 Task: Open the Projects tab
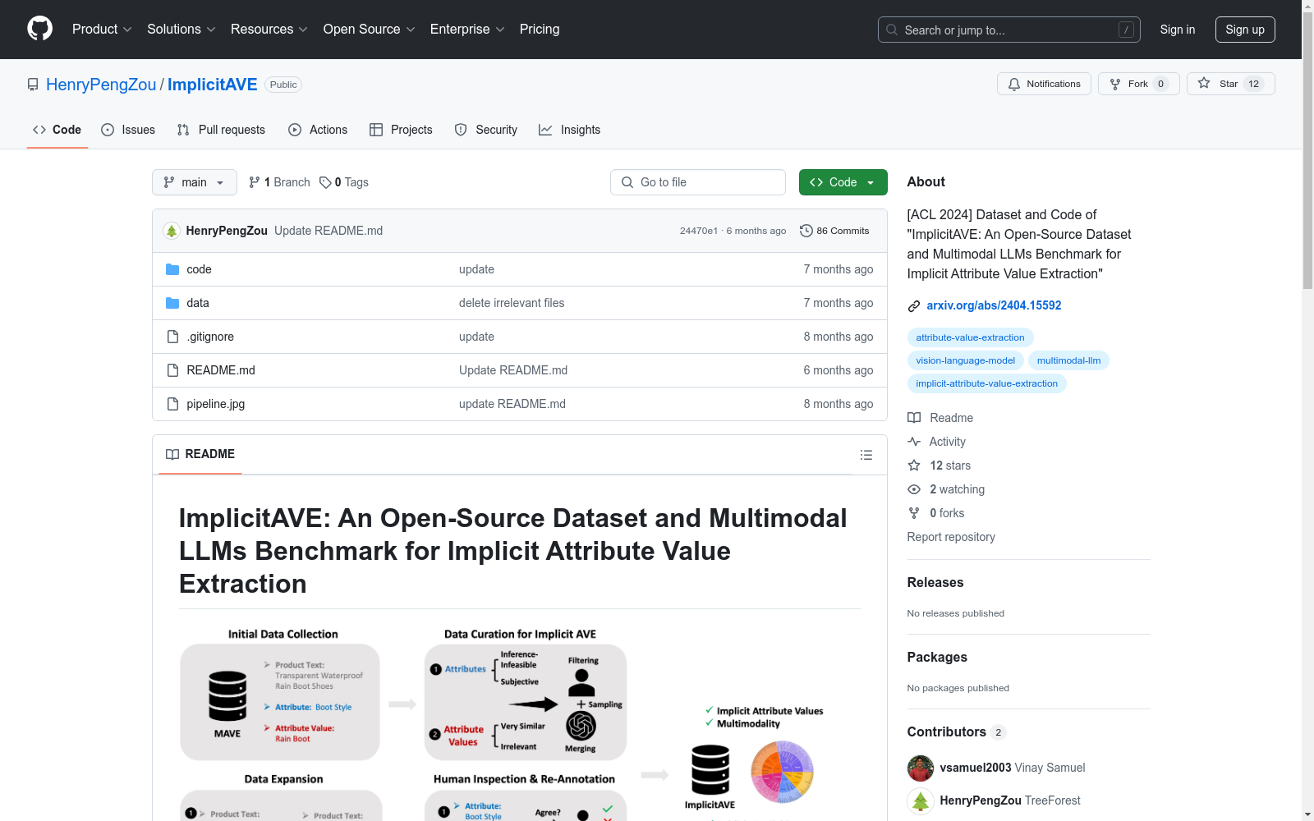pyautogui.click(x=401, y=130)
